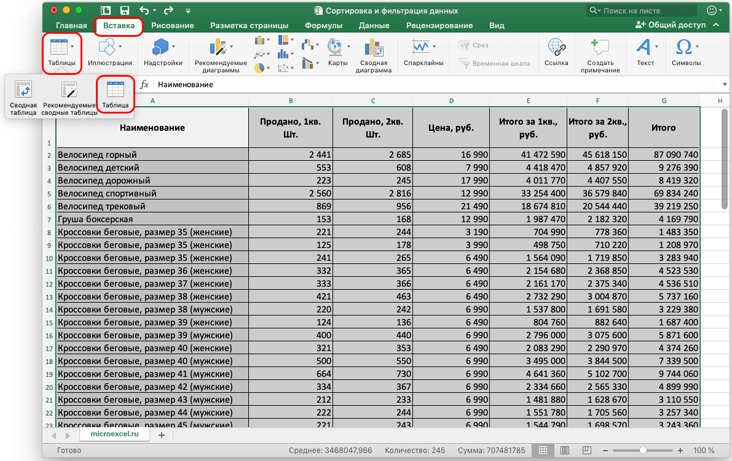Click the formula bar showing Наименование
The width and height of the screenshot is (732, 461).
point(436,84)
